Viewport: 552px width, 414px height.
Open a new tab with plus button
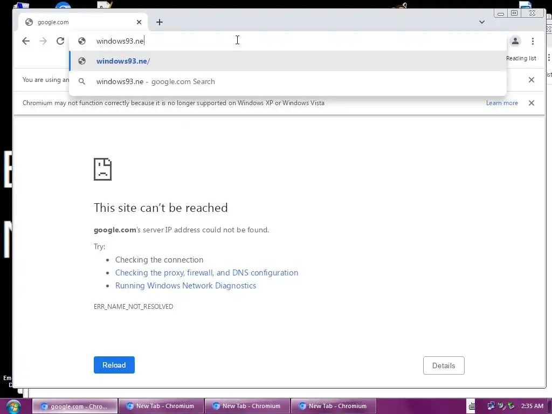click(x=160, y=22)
